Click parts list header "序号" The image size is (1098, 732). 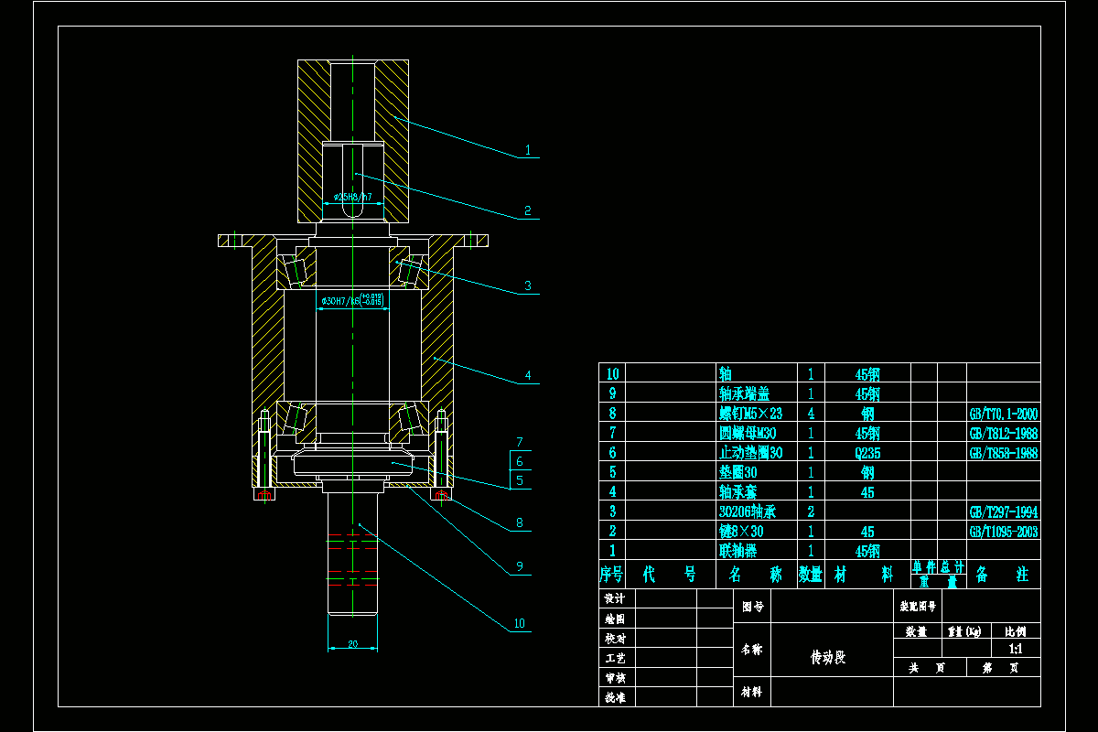pyautogui.click(x=612, y=575)
